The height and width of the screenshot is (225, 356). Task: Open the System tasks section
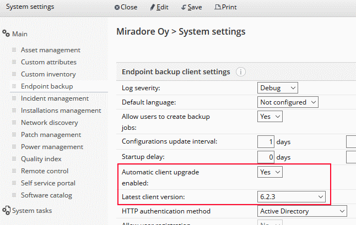(32, 211)
